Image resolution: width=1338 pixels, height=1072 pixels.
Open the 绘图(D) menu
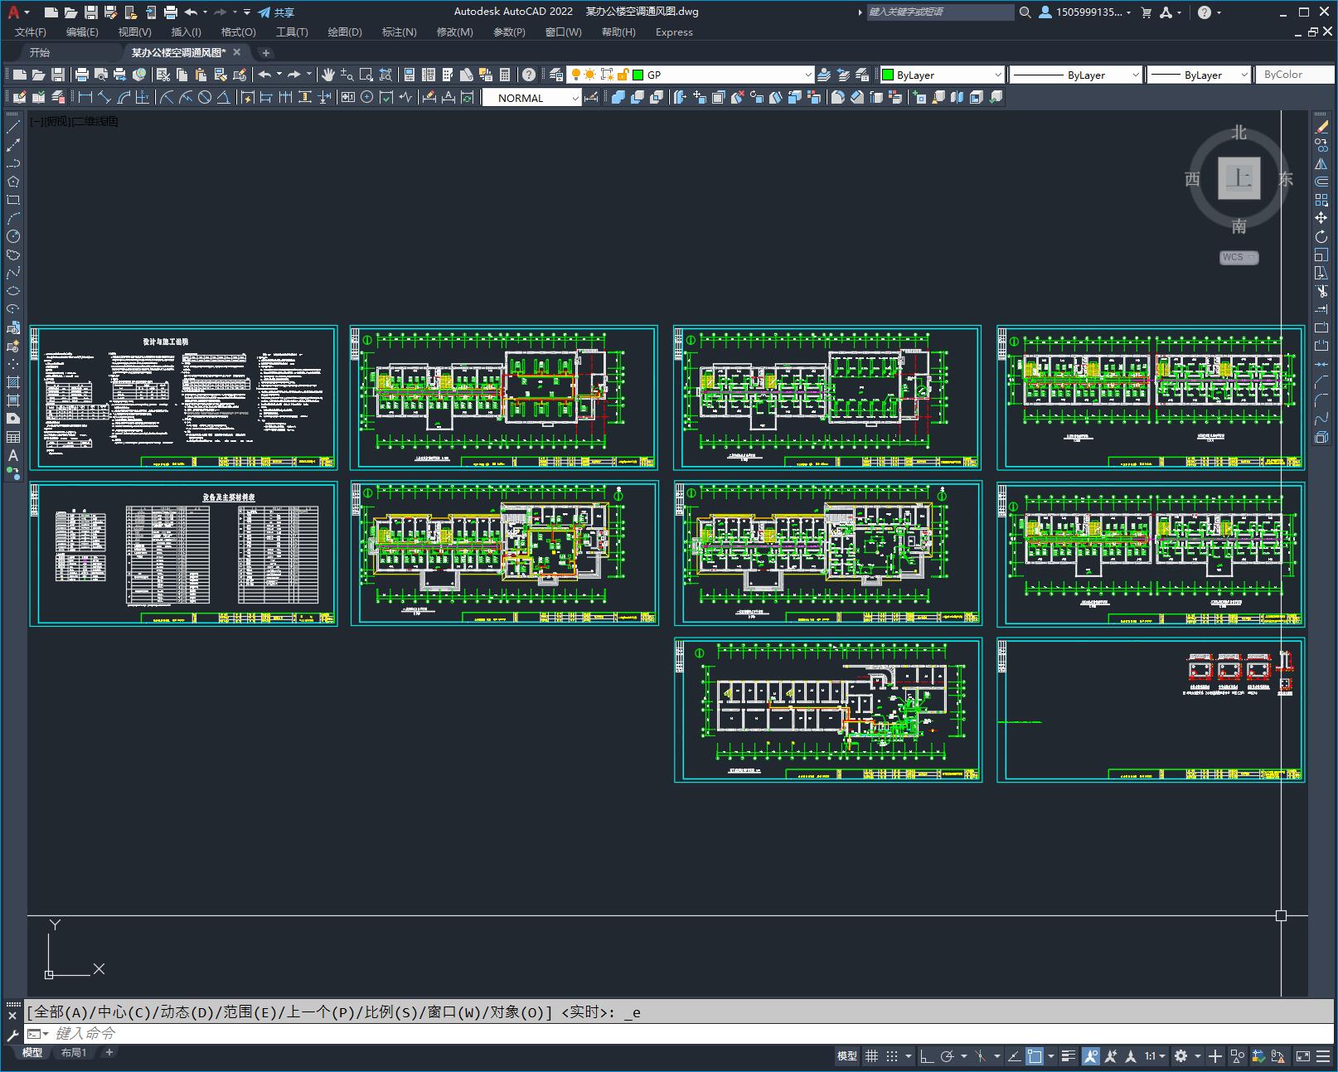pos(345,32)
